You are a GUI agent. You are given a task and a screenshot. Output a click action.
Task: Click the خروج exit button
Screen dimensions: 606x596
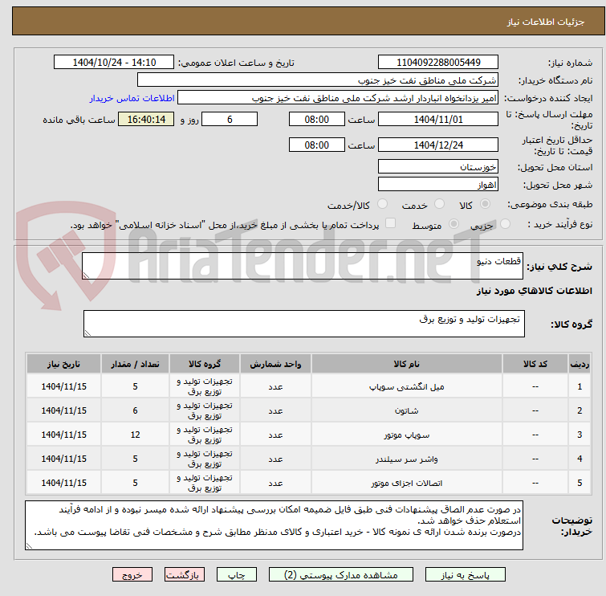pyautogui.click(x=132, y=575)
